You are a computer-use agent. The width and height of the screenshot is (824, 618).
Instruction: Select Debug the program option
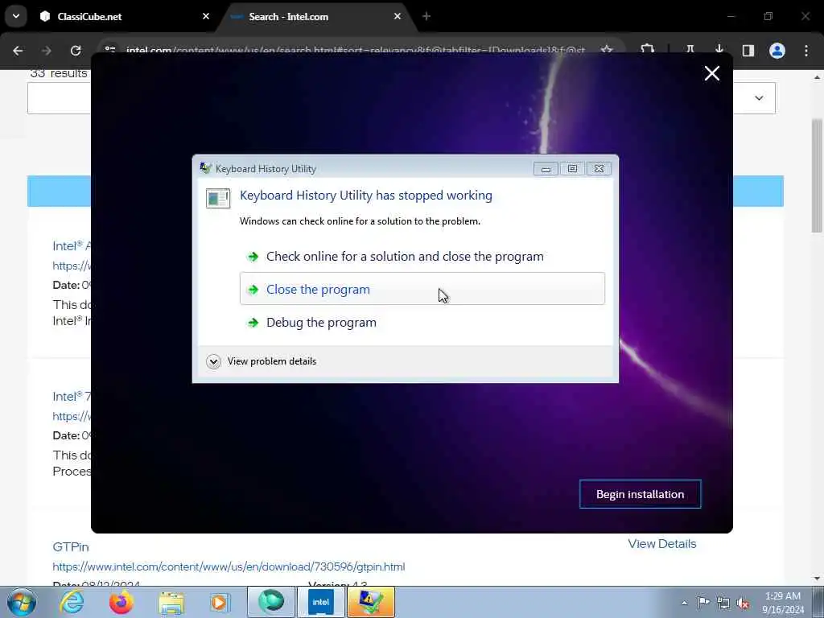[x=422, y=322]
